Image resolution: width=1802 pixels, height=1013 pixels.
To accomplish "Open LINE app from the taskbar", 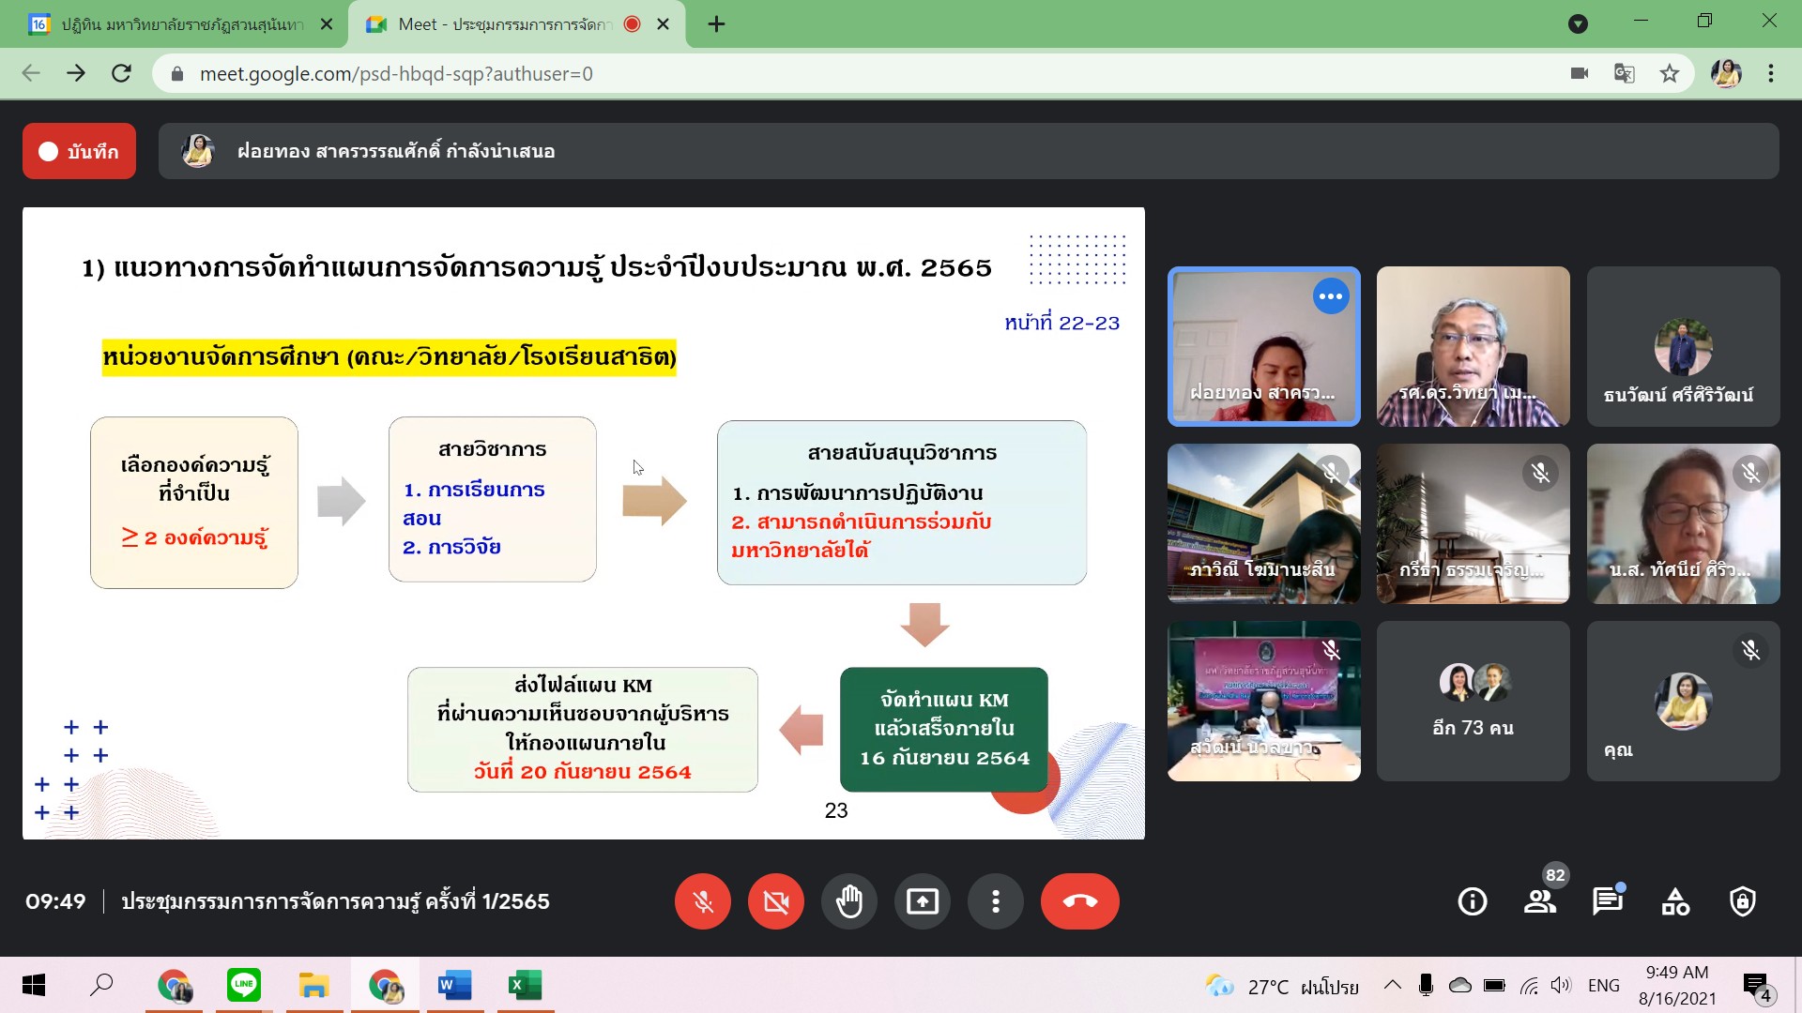I will [243, 985].
